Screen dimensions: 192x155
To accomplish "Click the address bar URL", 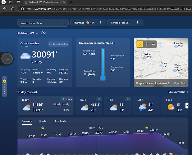I will pos(109,9).
